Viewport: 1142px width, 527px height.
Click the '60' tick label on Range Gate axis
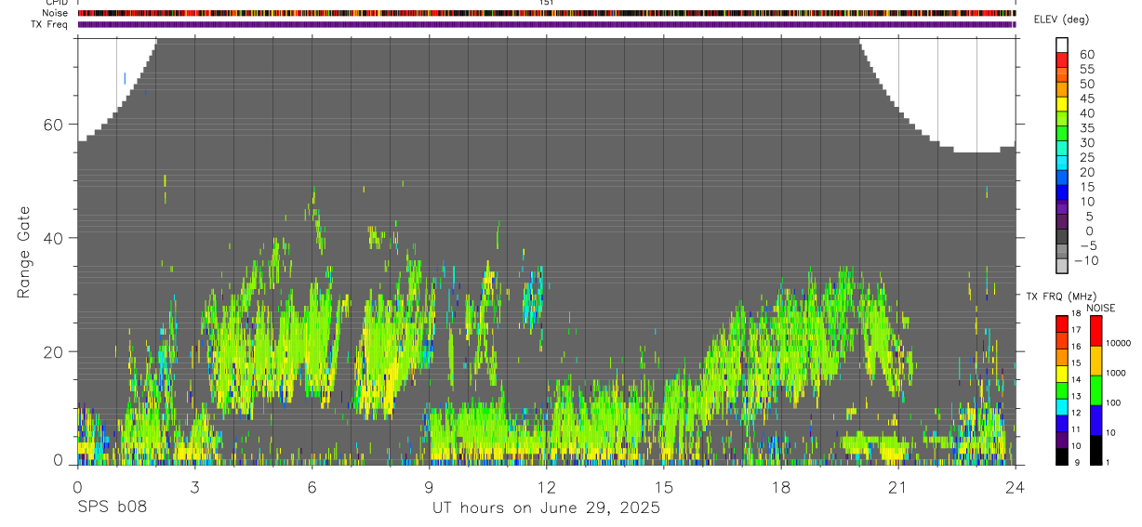(54, 125)
